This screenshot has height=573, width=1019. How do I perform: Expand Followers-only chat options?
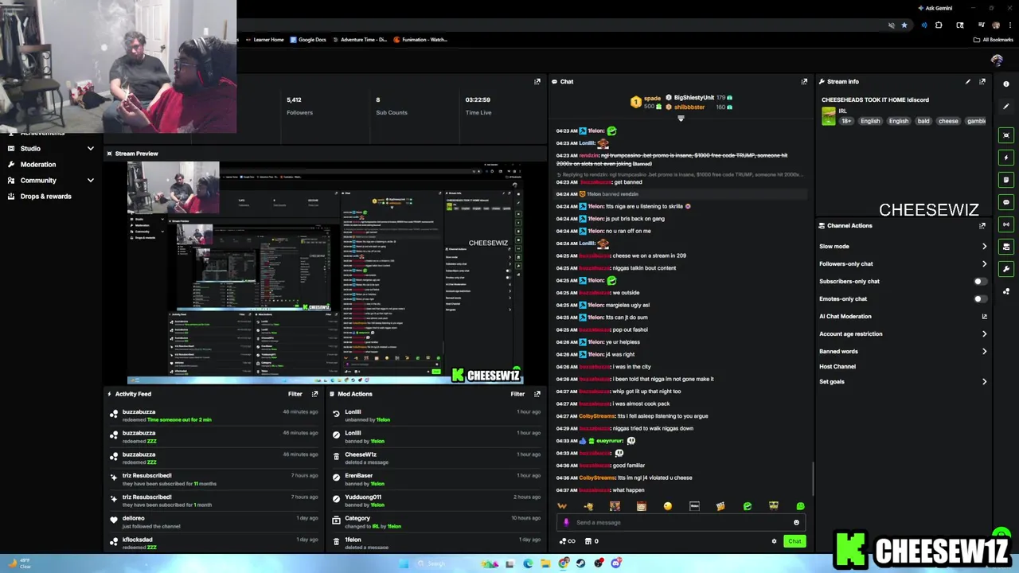984,264
